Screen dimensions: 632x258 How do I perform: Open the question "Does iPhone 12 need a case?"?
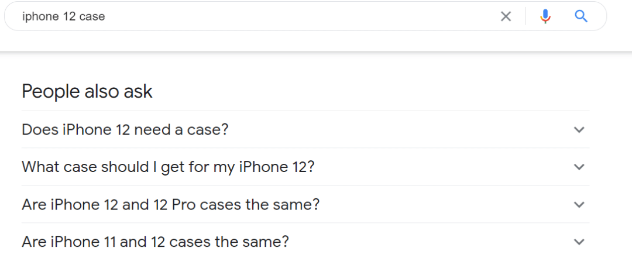point(125,129)
